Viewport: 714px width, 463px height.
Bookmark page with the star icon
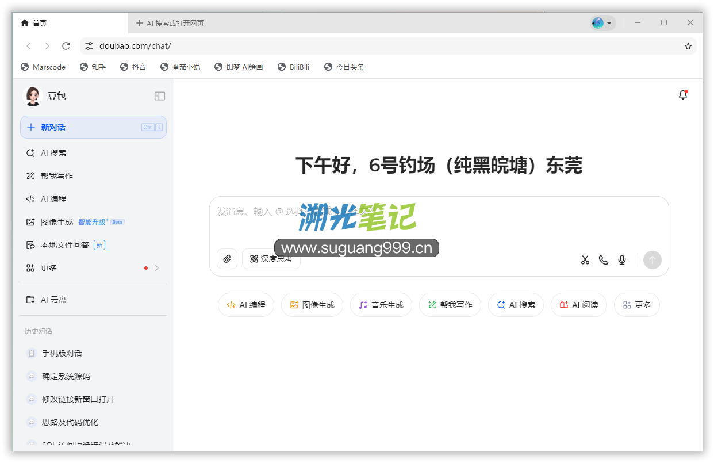(688, 46)
